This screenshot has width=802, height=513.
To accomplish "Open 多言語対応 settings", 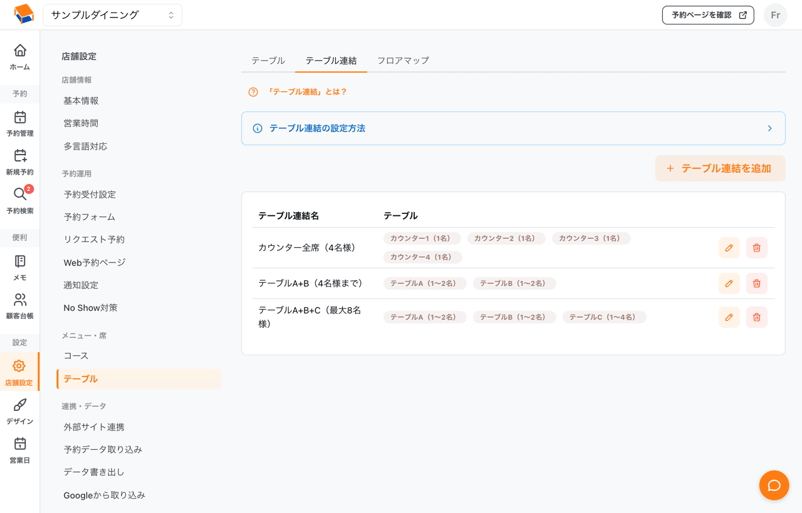I will point(85,146).
